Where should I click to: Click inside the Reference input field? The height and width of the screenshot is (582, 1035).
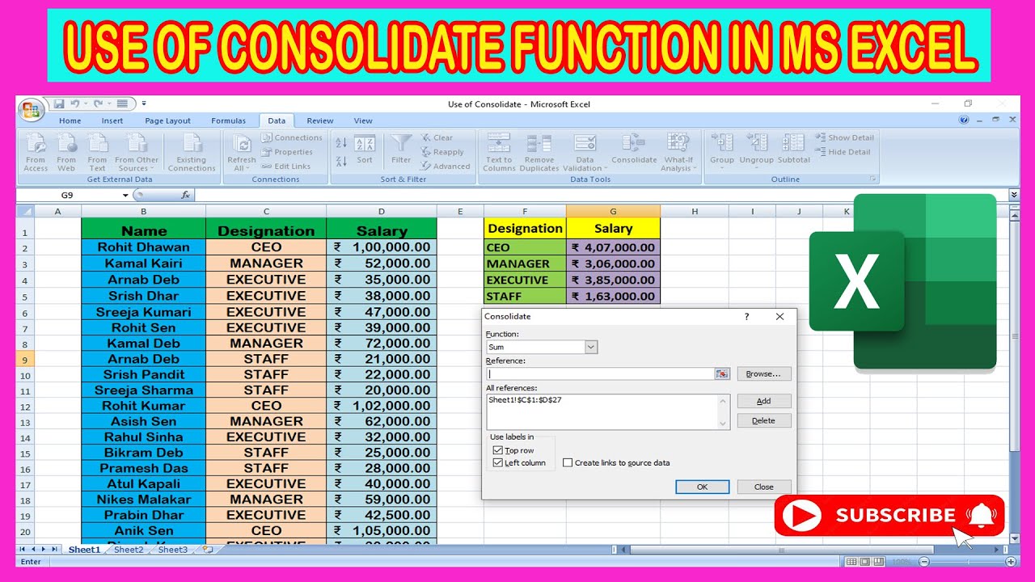[600, 373]
